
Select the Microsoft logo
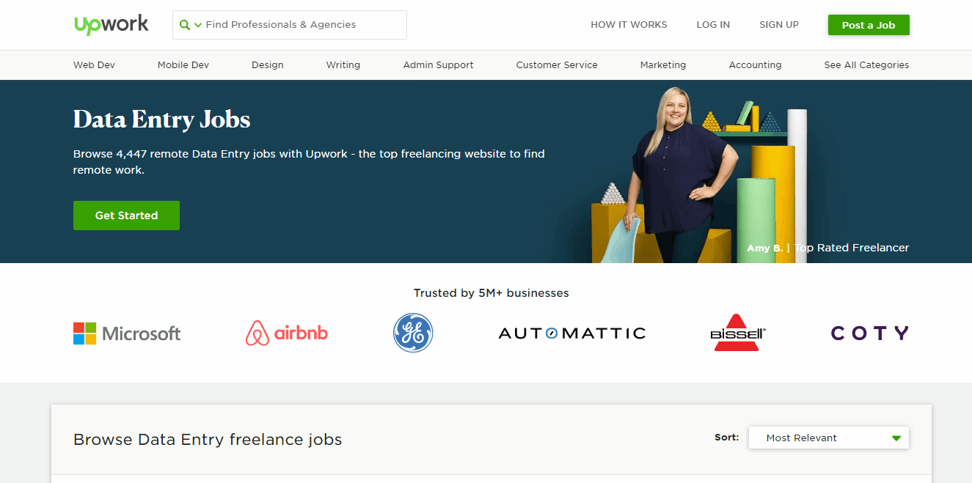(x=126, y=333)
